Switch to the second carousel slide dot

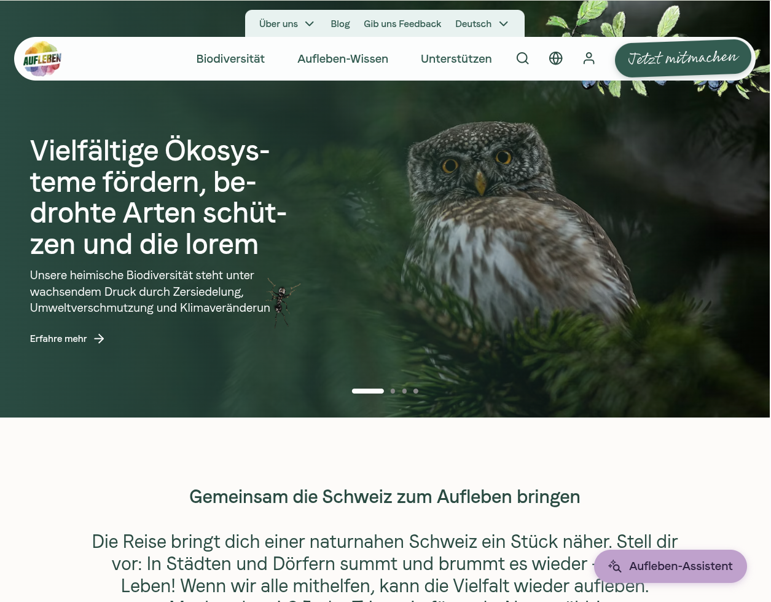coord(393,391)
